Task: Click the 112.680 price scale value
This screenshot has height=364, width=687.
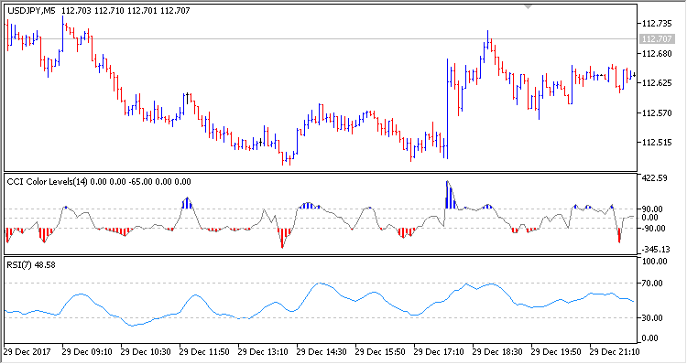Action: (x=657, y=54)
